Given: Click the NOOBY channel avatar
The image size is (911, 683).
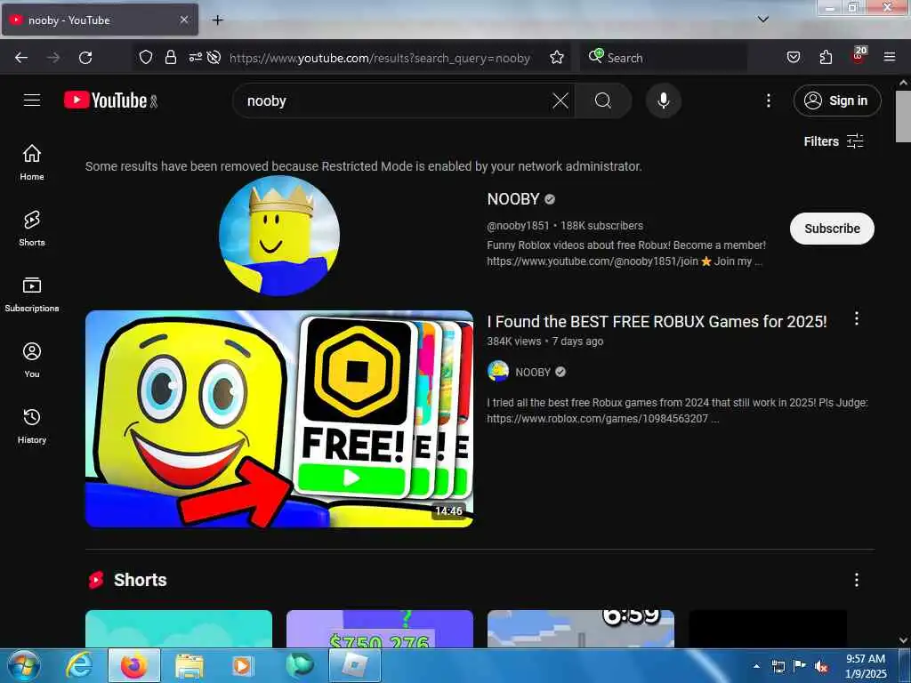Looking at the screenshot, I should [279, 236].
